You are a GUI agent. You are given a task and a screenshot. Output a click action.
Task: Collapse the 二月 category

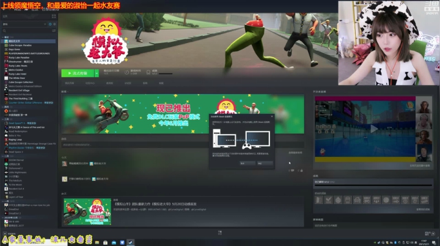[x=3, y=156]
